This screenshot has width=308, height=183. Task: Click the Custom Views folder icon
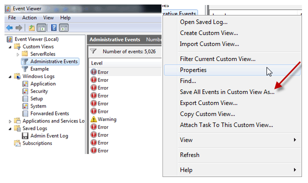[x=17, y=46]
